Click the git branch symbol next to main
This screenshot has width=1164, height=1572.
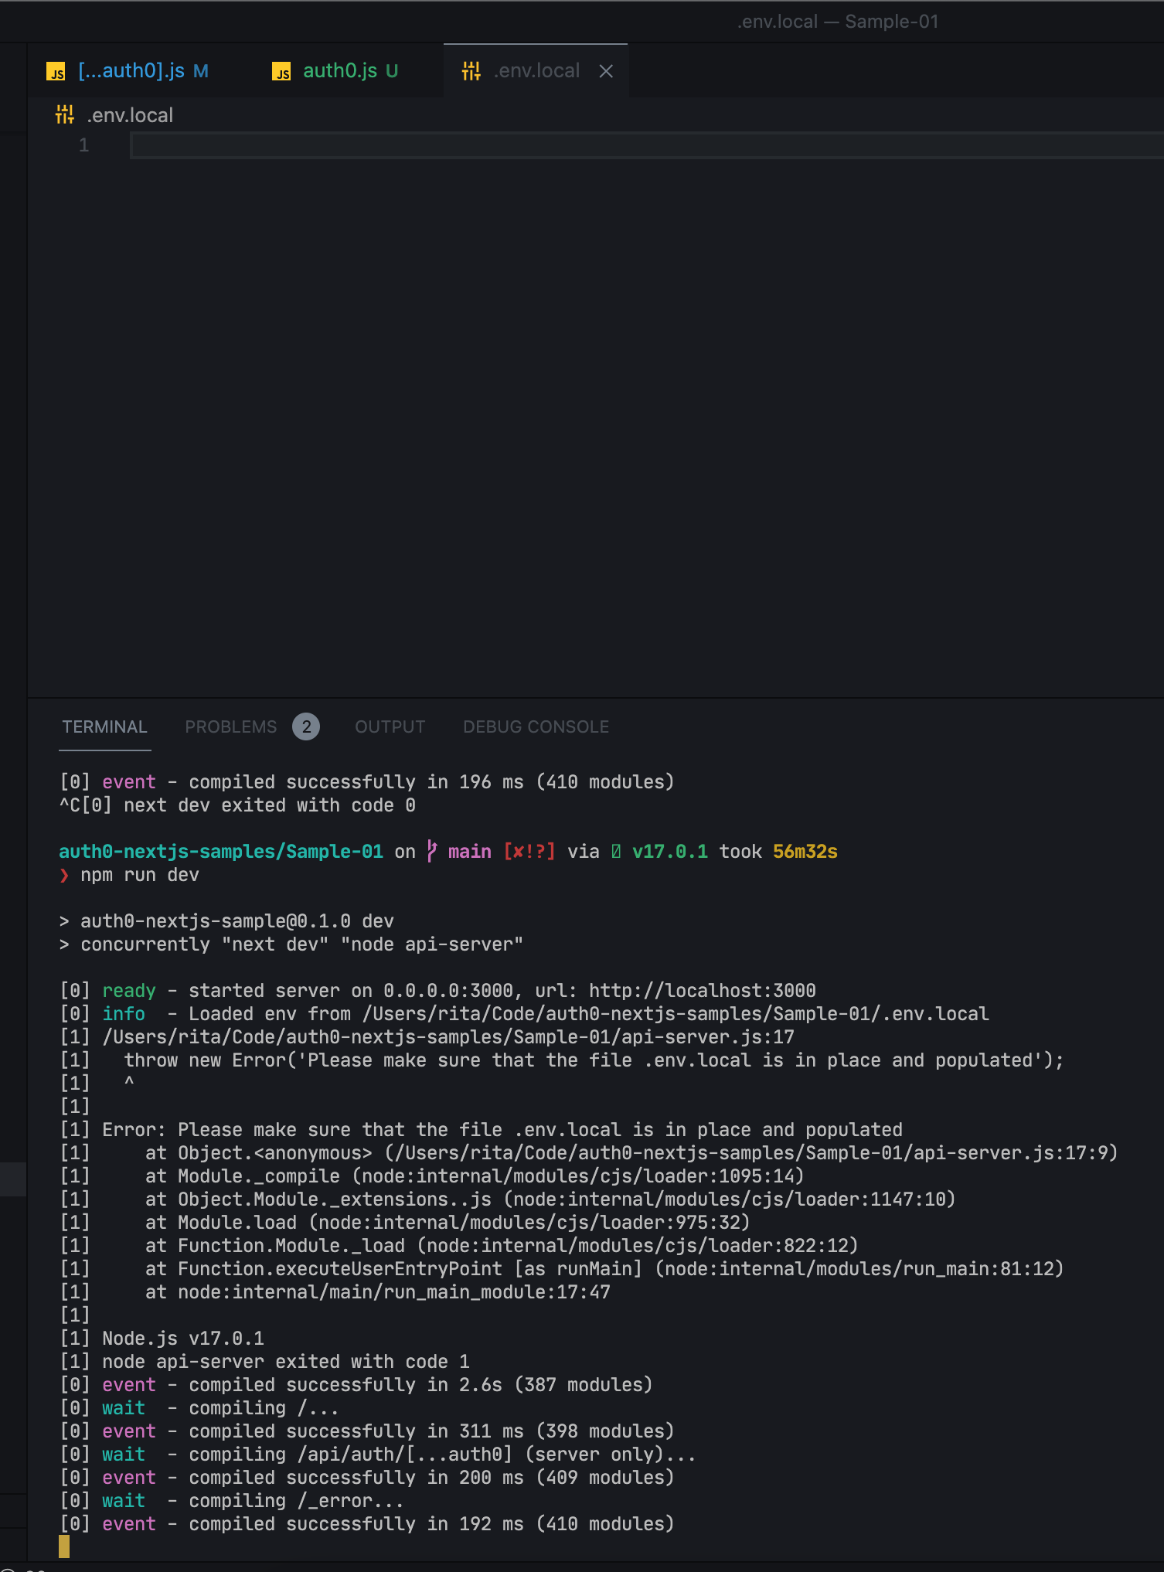click(431, 850)
